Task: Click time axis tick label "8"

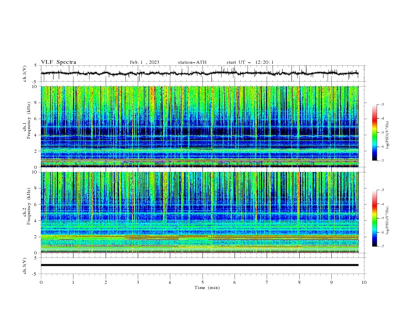Action: (x=299, y=282)
